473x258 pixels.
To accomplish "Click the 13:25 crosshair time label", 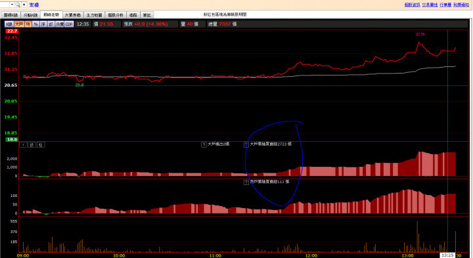I will coord(447,255).
